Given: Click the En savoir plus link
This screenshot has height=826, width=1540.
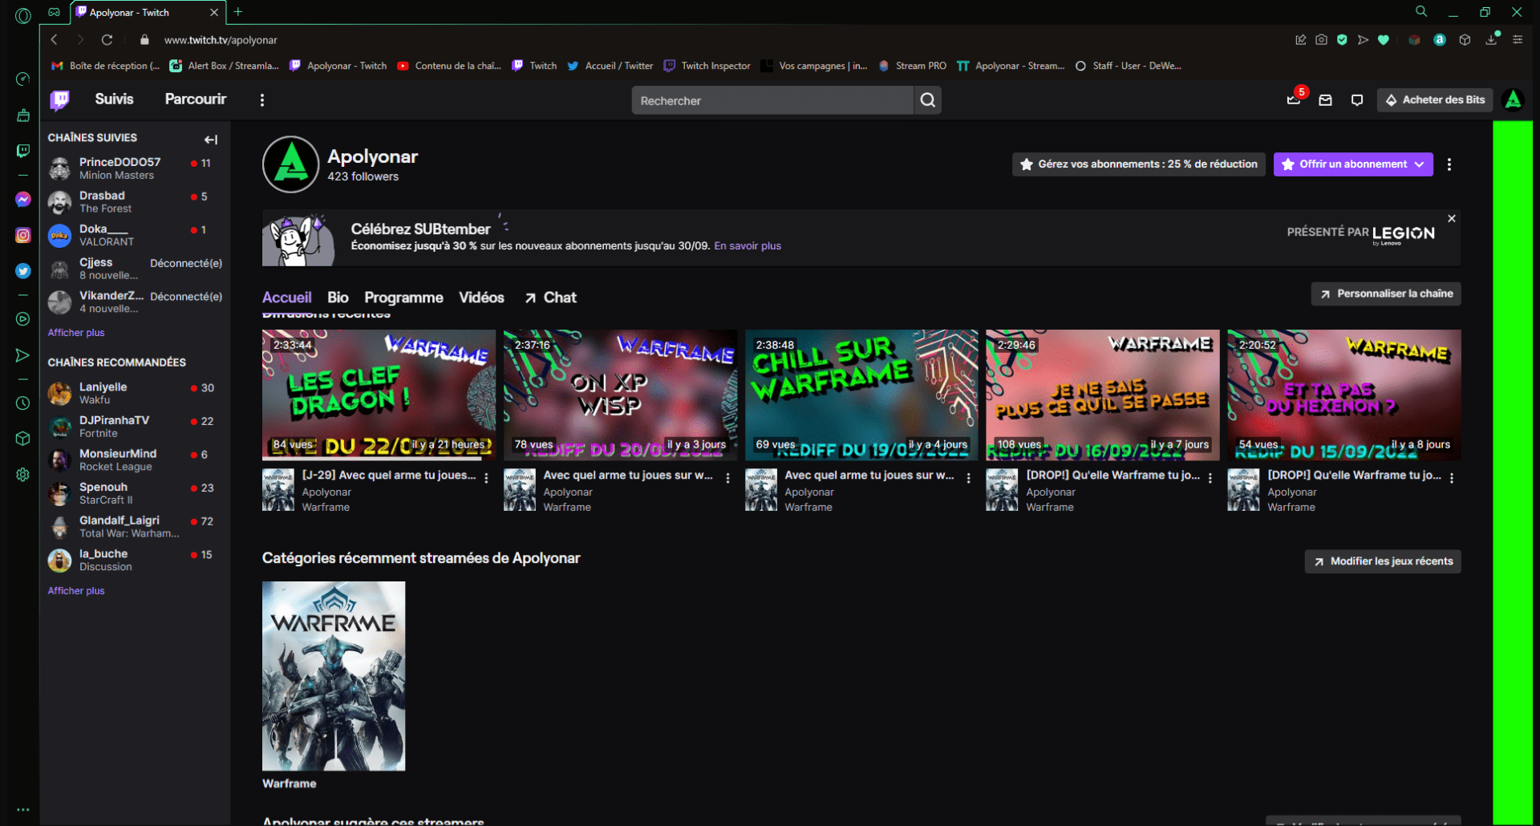Looking at the screenshot, I should (747, 246).
